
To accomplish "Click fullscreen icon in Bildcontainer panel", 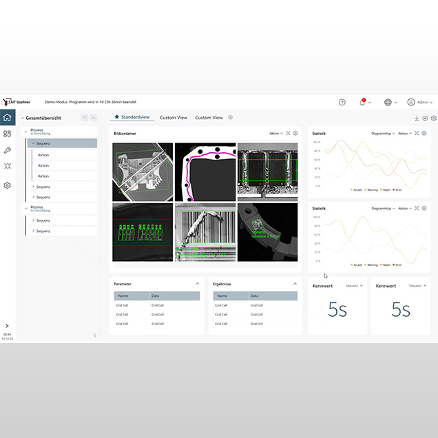I will [288, 134].
